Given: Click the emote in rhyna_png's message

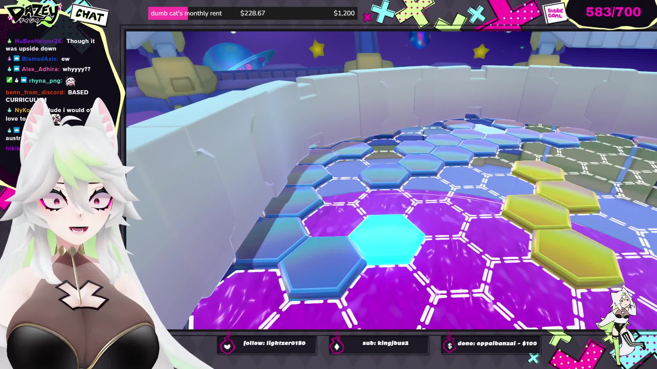Looking at the screenshot, I should (70, 81).
